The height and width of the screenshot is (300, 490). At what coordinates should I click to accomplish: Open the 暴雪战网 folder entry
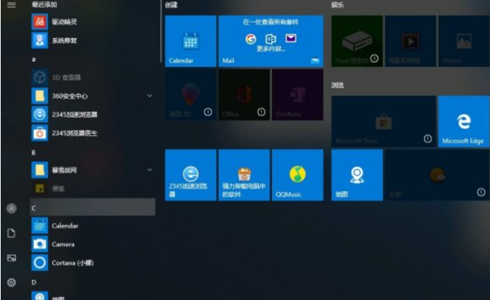click(x=93, y=170)
